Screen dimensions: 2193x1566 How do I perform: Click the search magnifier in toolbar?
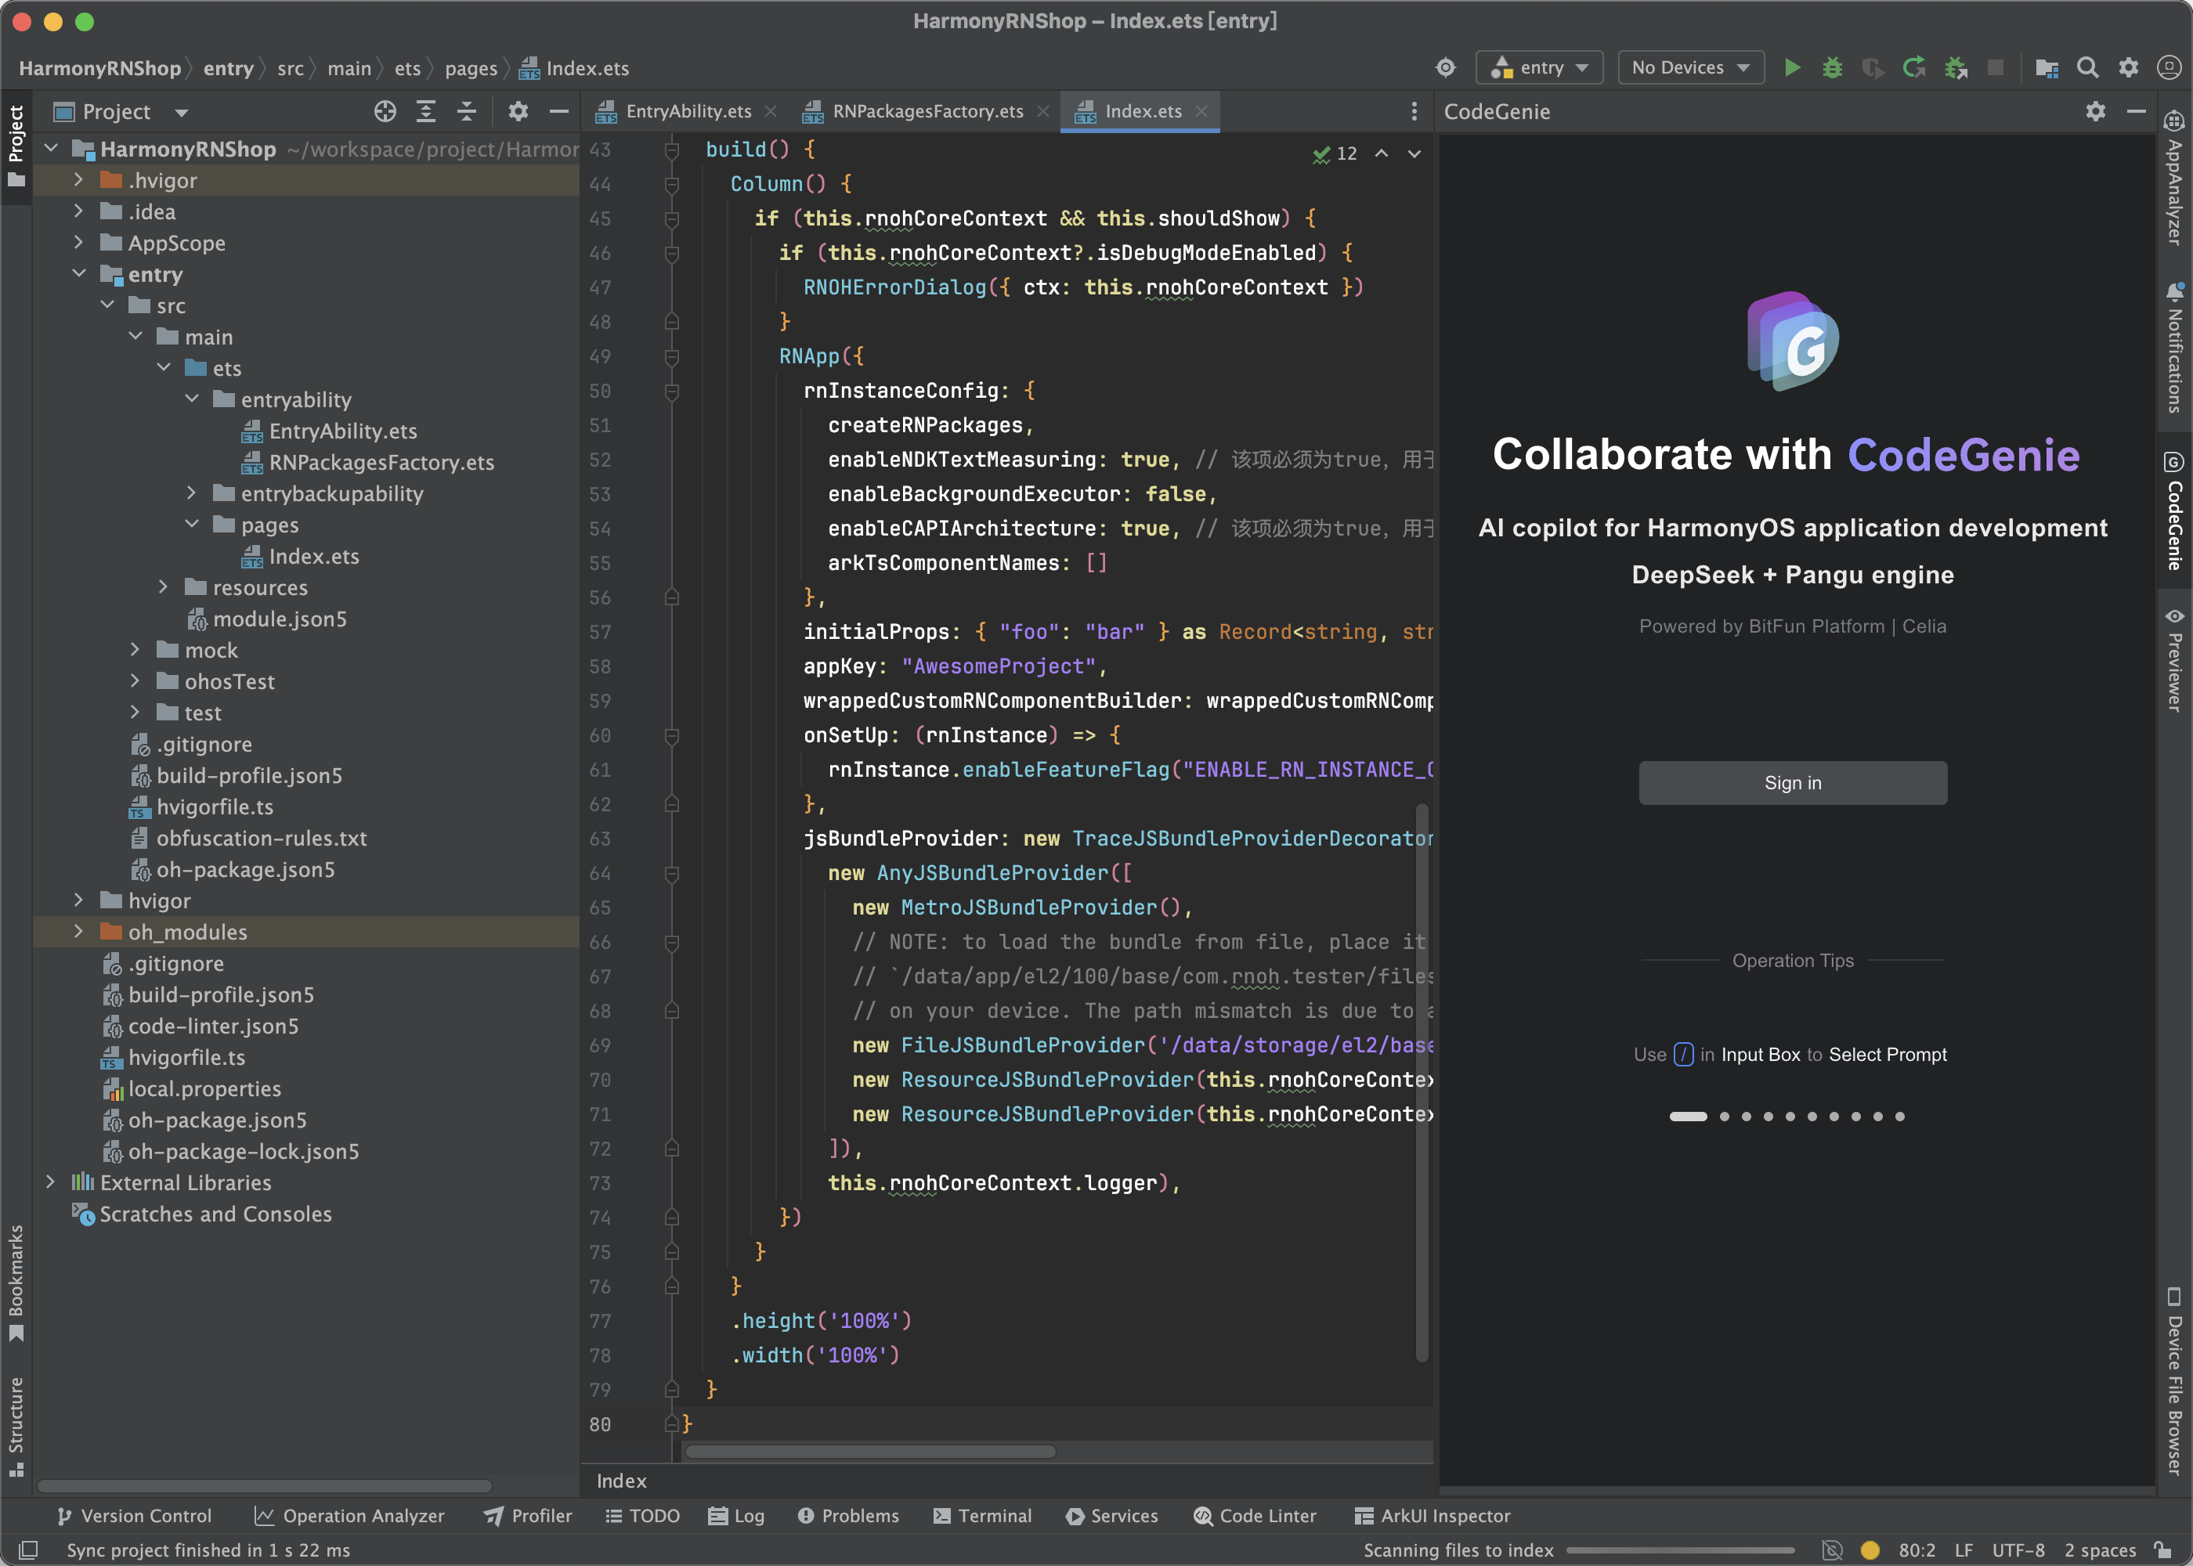(x=2088, y=67)
